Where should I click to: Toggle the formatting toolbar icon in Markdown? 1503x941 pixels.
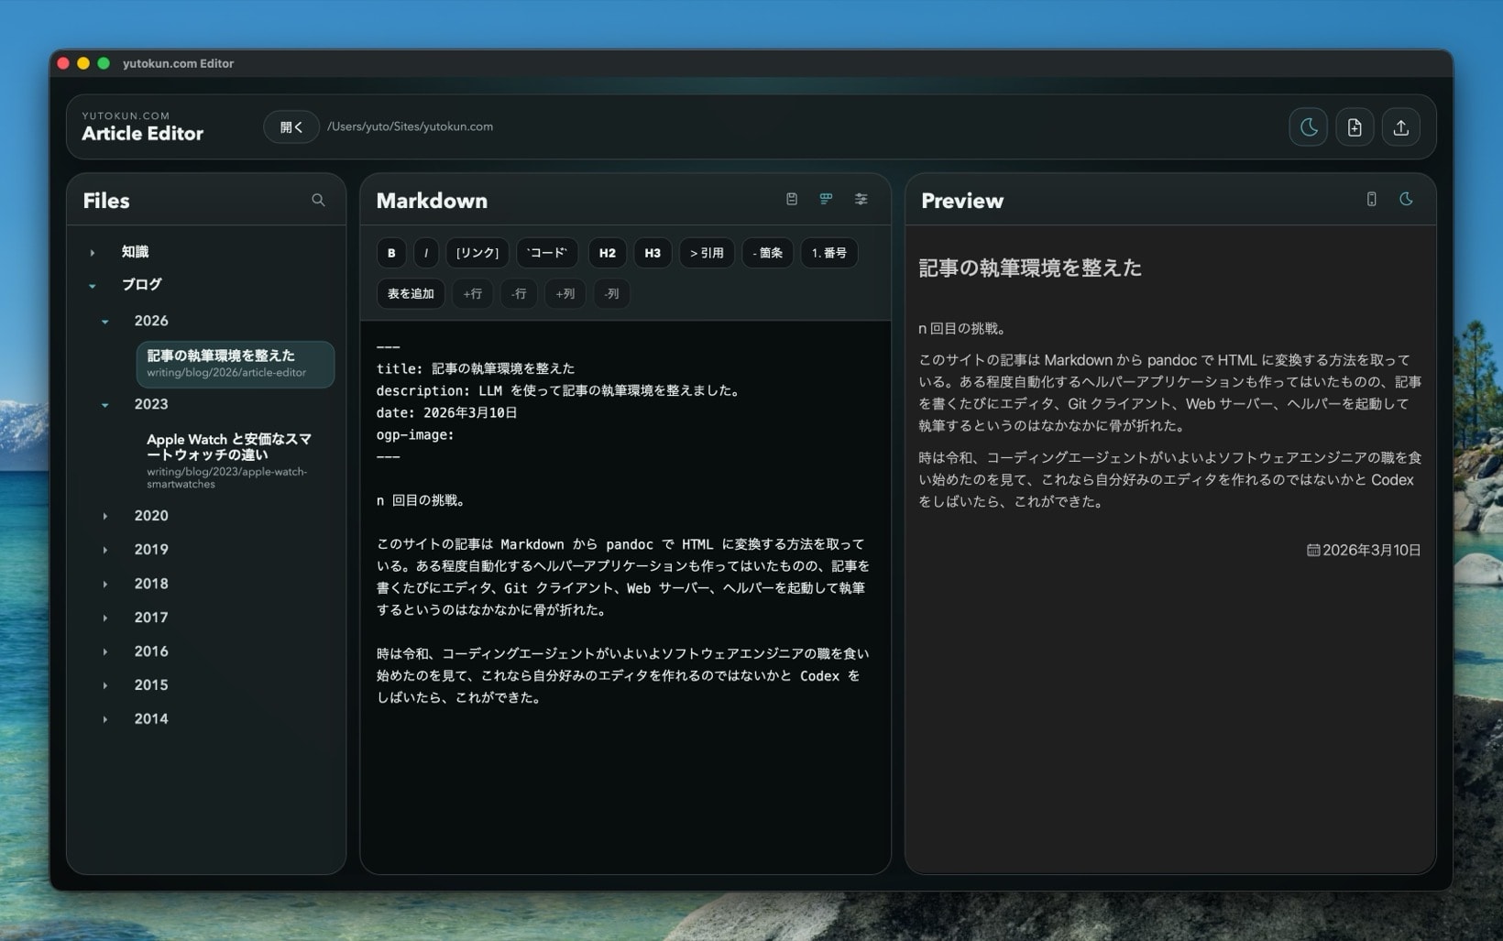point(826,199)
